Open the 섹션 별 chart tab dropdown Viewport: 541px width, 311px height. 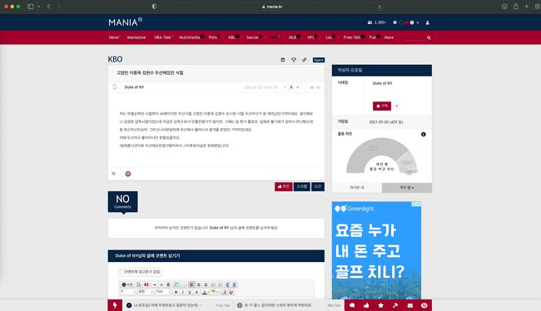(407, 188)
